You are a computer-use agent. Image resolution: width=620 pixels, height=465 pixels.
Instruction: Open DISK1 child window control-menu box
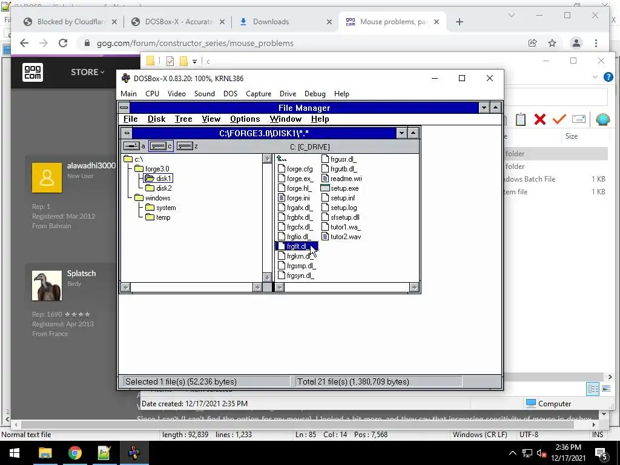pos(127,133)
